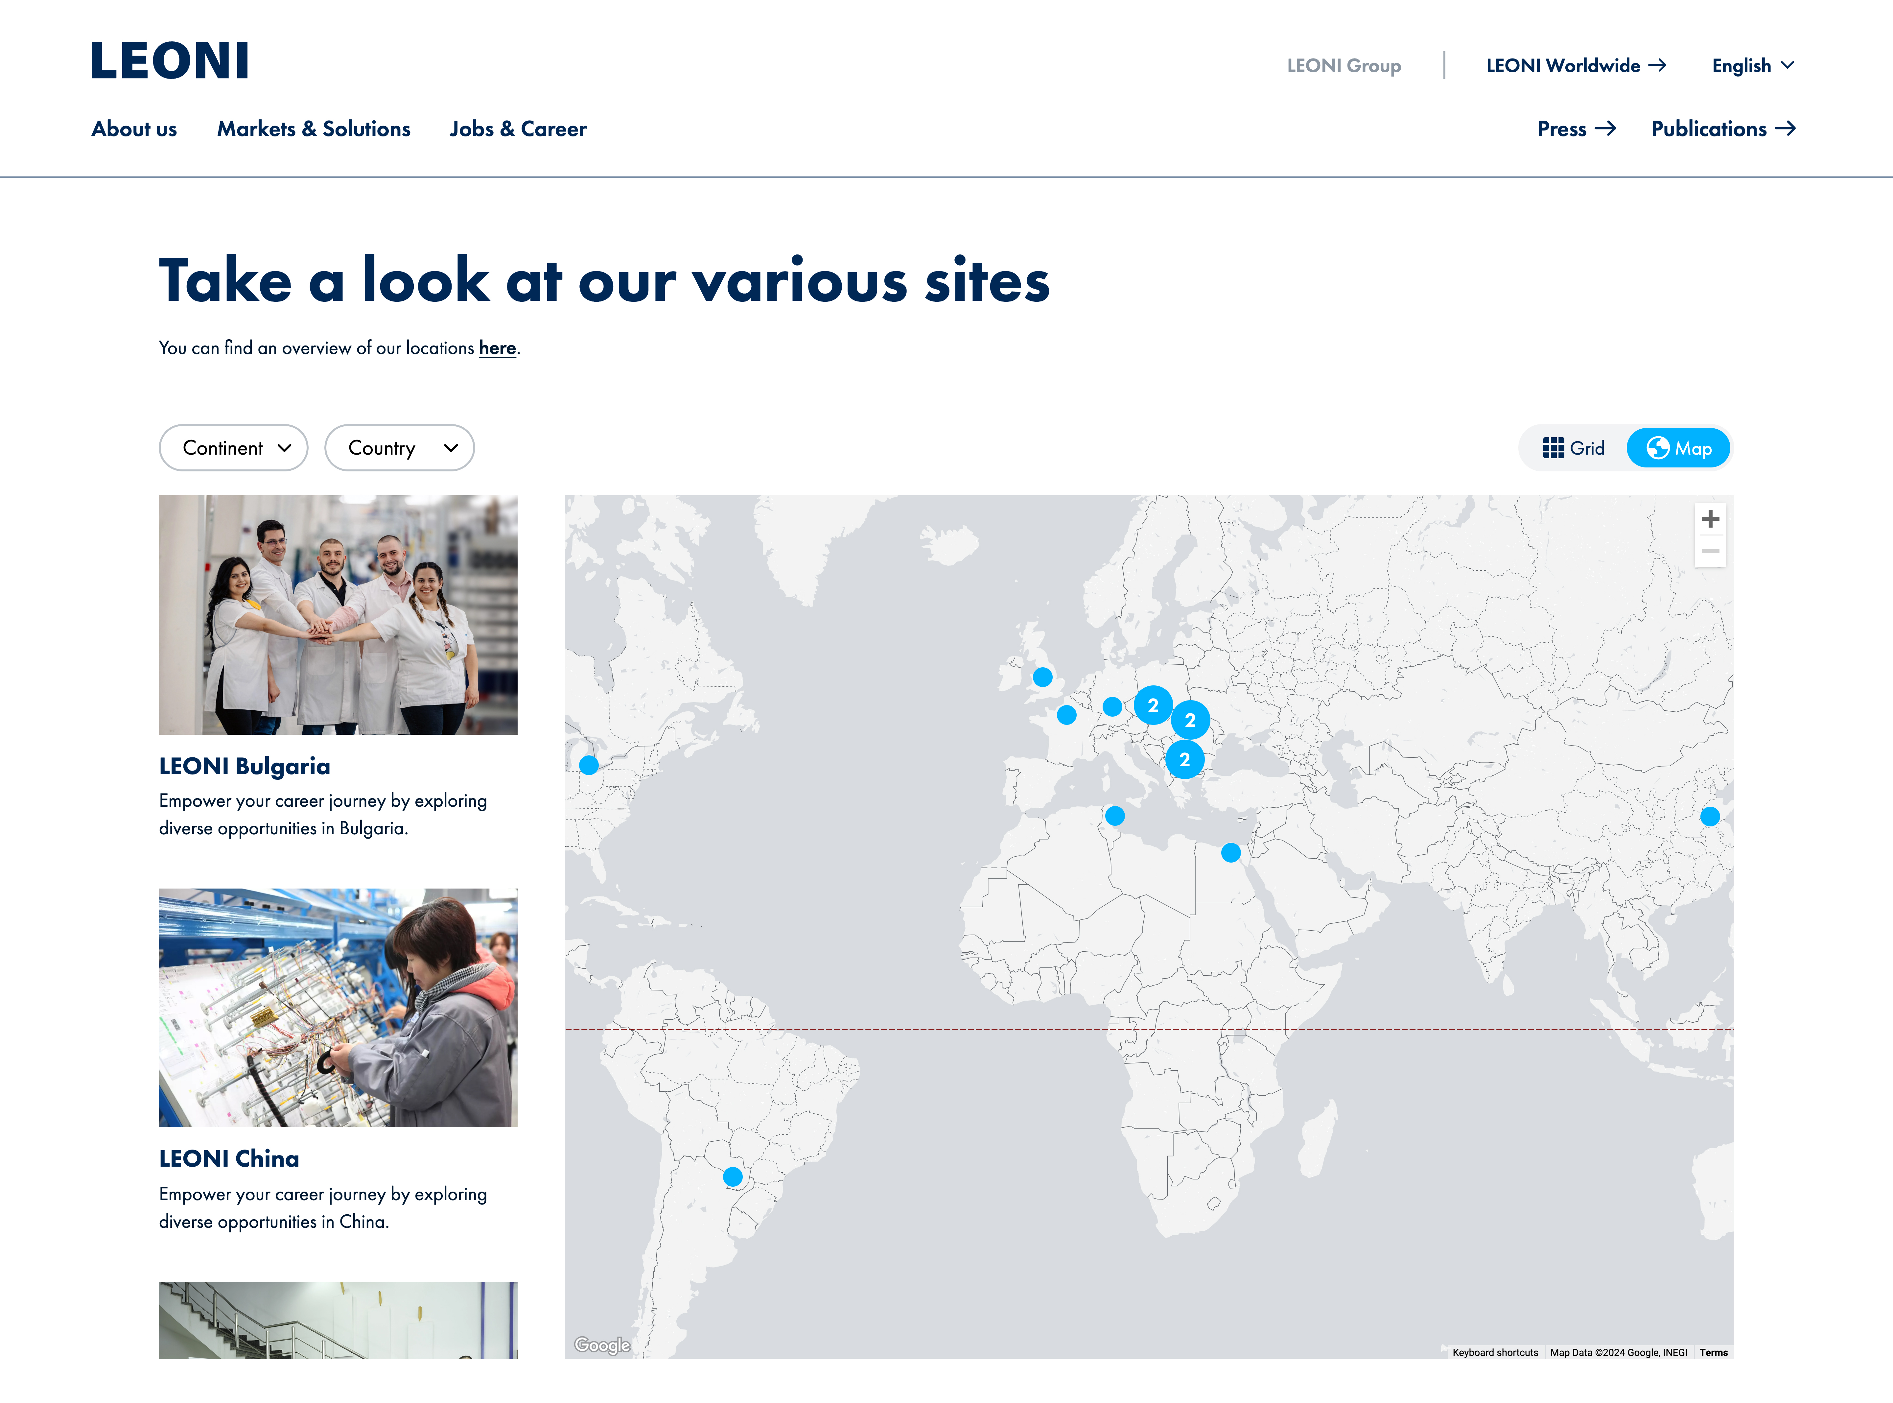Select map marker in North America
The height and width of the screenshot is (1403, 1893).
[x=588, y=765]
